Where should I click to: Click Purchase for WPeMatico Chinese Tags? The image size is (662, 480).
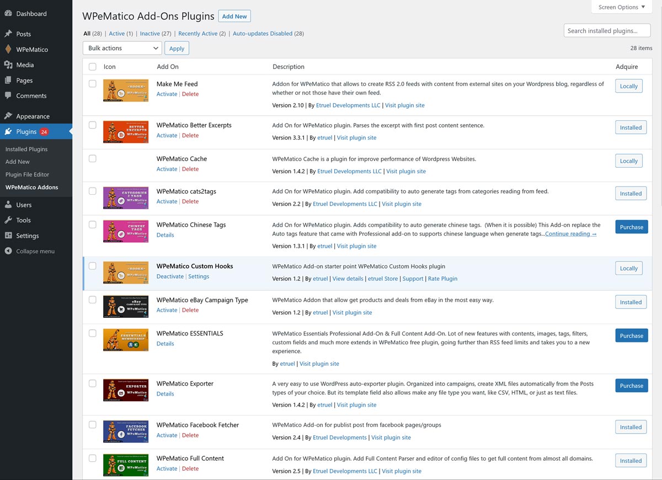click(x=632, y=227)
